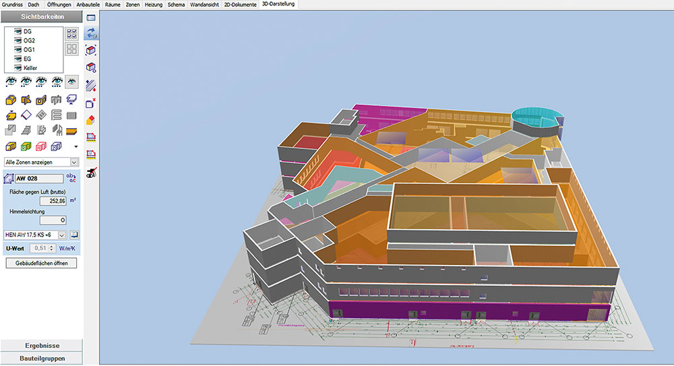
Task: Open the construction catalog book icon
Action: pos(74,235)
